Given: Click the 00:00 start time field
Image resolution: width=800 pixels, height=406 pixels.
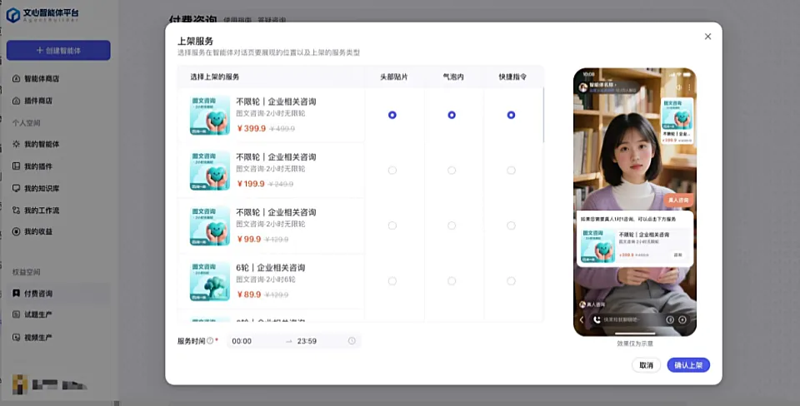Looking at the screenshot, I should point(242,341).
